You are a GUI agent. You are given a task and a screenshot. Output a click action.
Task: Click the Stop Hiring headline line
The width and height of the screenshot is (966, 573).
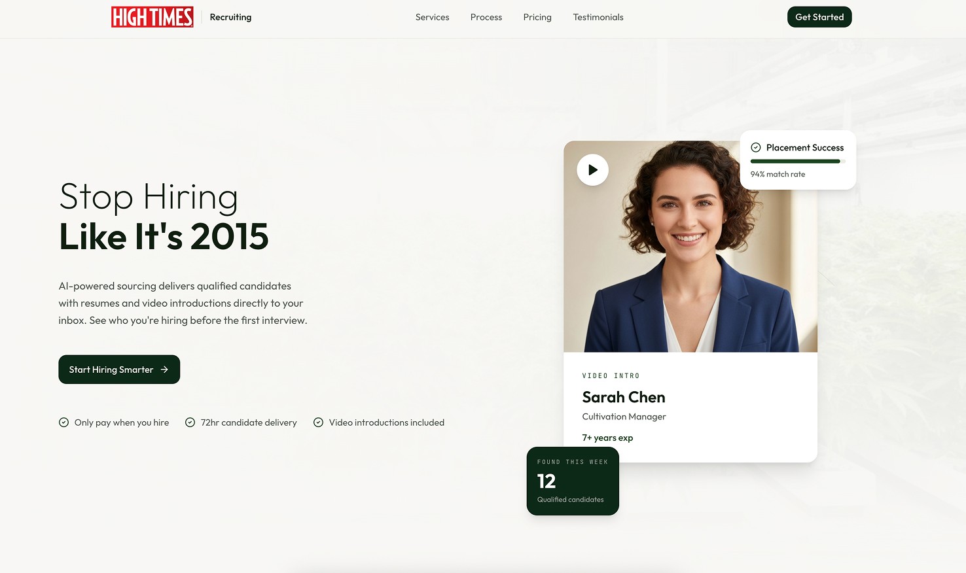pos(149,197)
